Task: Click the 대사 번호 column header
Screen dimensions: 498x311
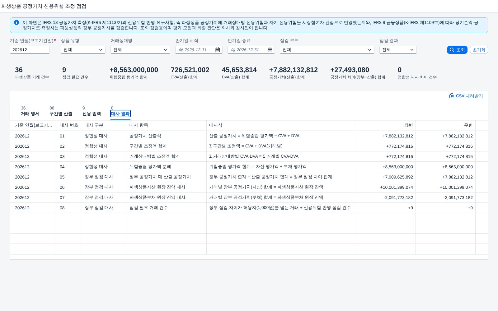Action: click(69, 125)
